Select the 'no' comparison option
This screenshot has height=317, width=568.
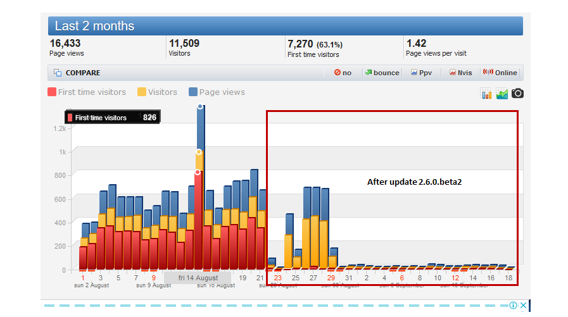[343, 73]
